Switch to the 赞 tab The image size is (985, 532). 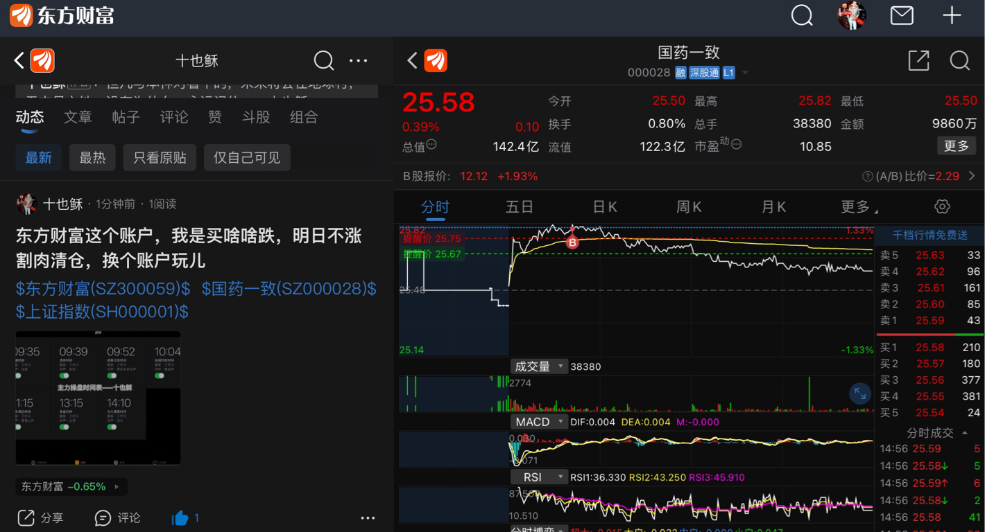click(x=215, y=117)
